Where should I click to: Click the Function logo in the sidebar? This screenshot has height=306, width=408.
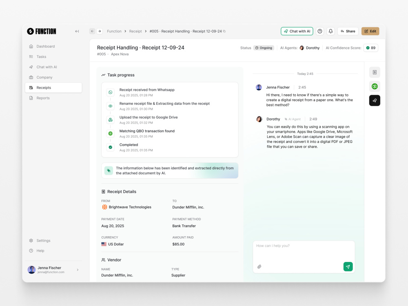tap(42, 31)
